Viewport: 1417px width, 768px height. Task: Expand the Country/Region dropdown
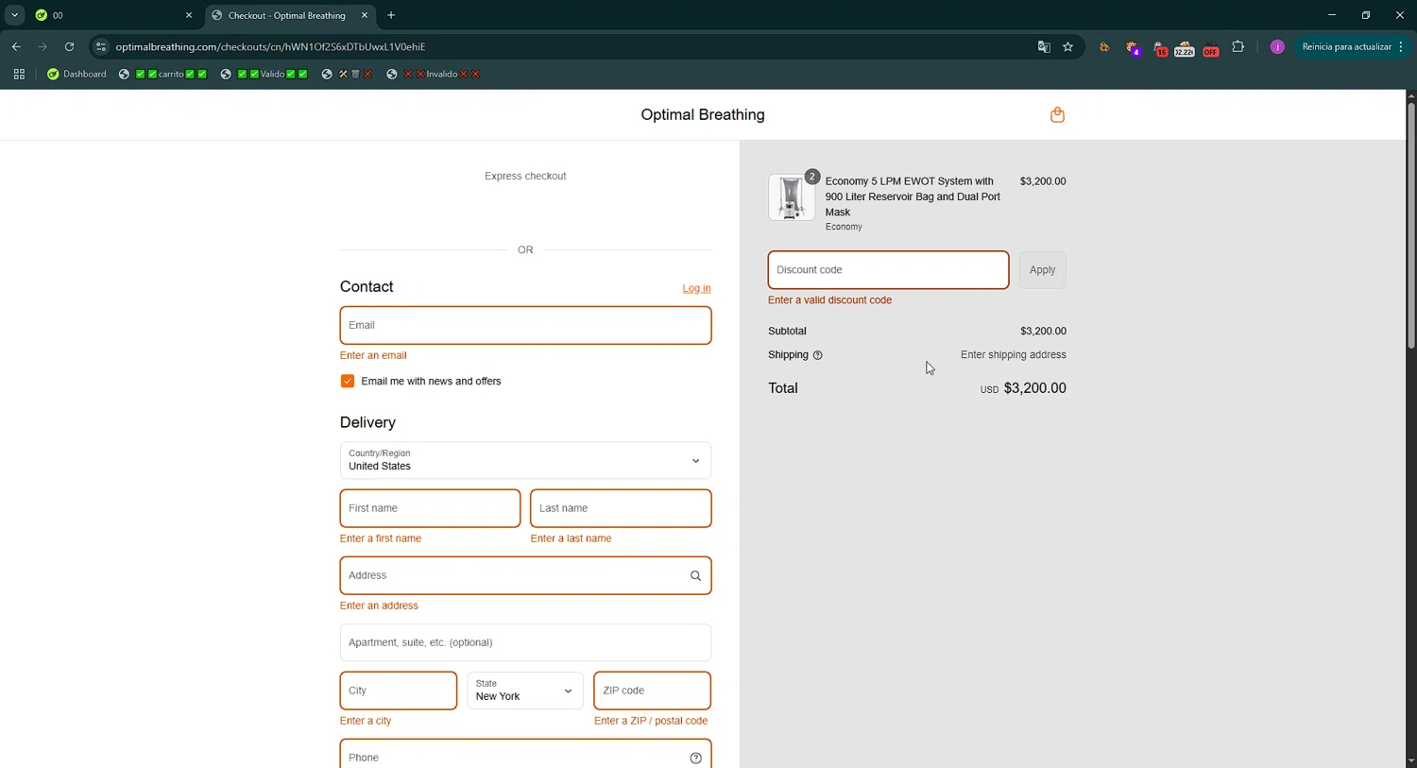[x=525, y=460]
